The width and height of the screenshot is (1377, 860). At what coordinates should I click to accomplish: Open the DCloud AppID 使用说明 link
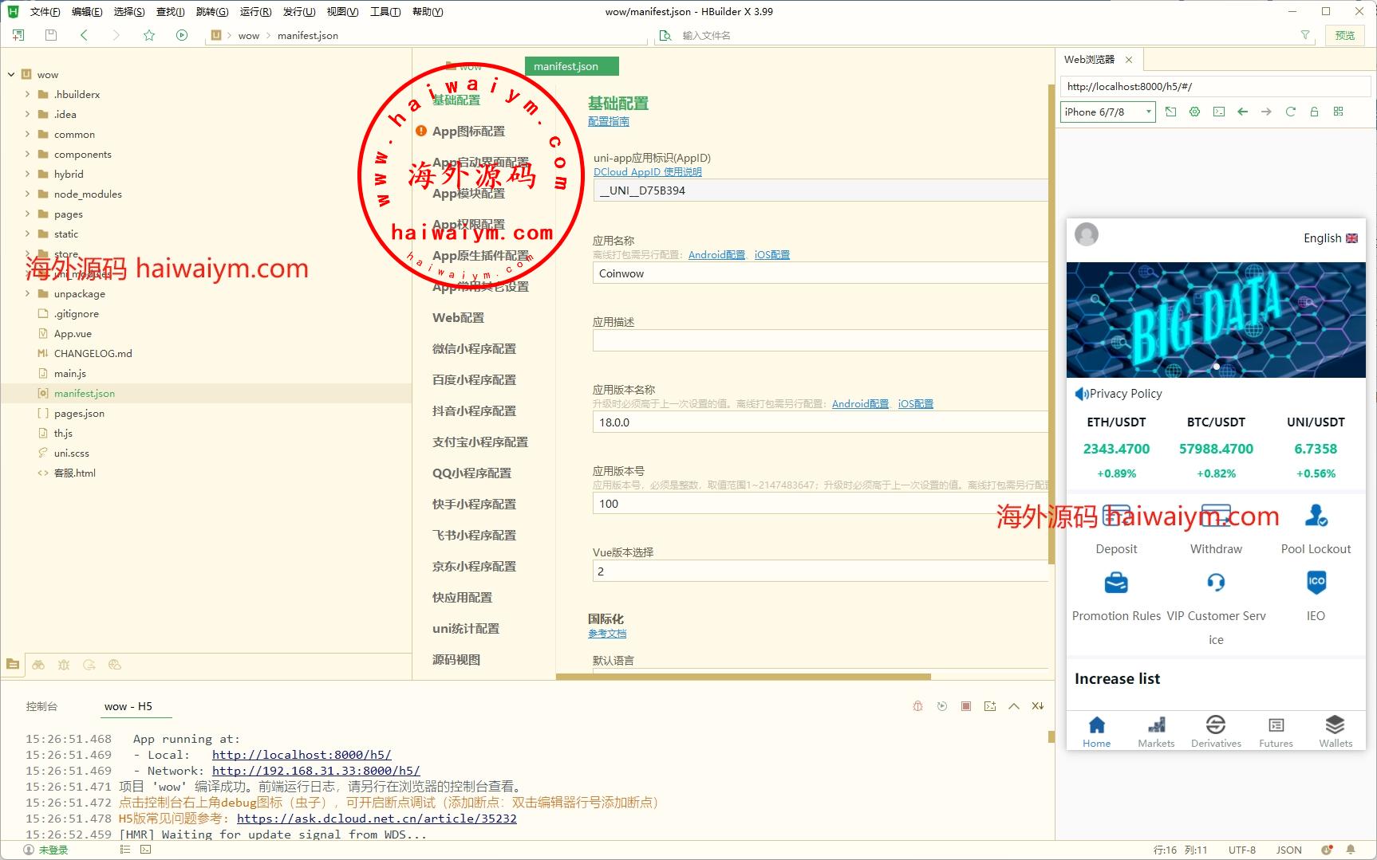[647, 171]
